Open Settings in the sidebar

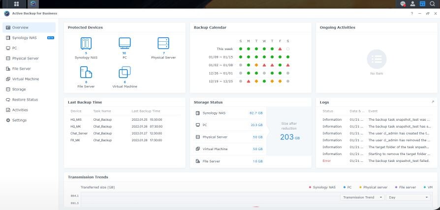coord(29,120)
